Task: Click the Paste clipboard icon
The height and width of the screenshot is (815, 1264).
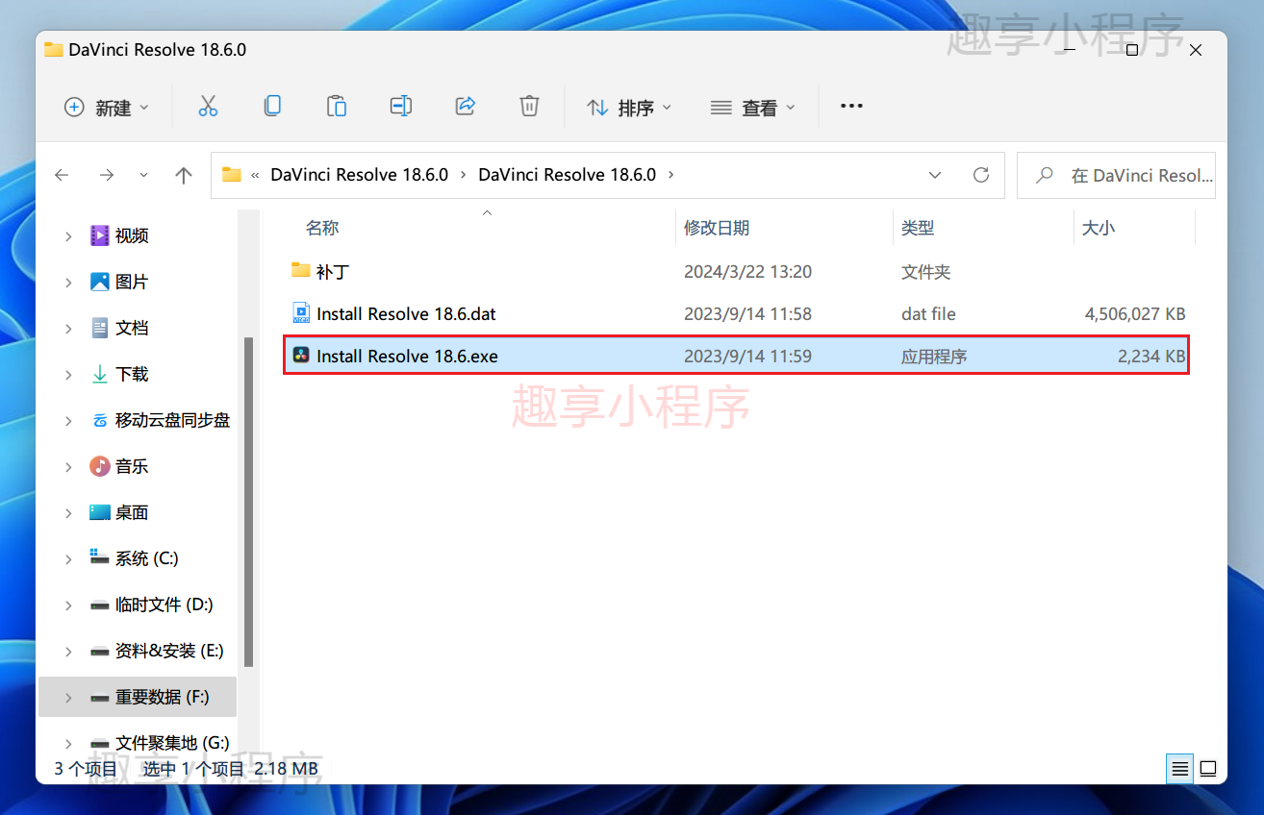Action: point(337,107)
